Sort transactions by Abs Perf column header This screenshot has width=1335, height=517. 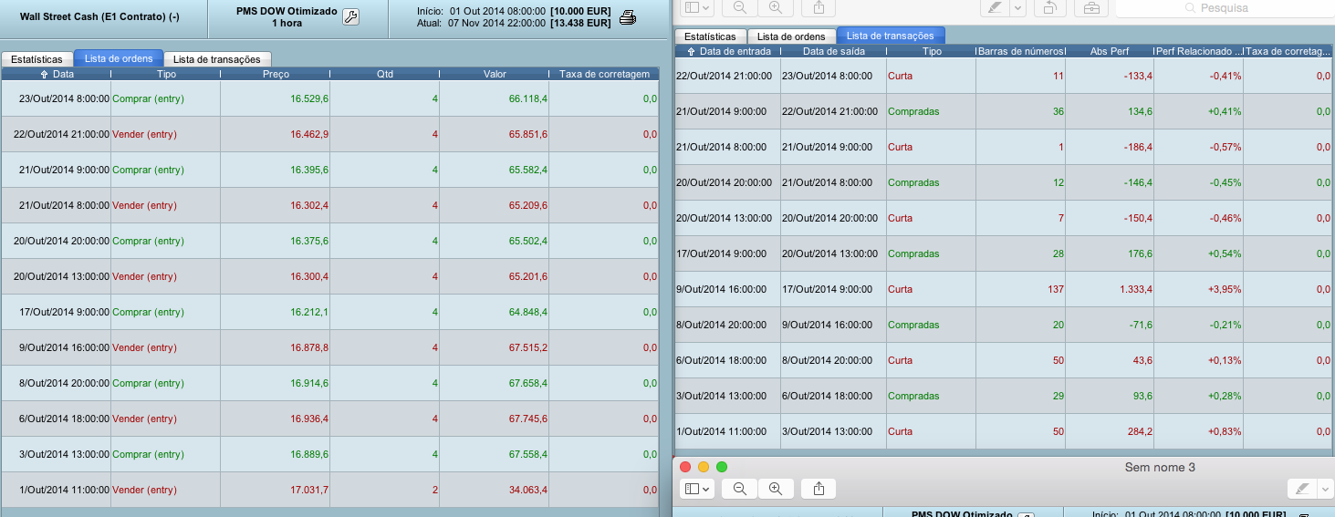1108,52
